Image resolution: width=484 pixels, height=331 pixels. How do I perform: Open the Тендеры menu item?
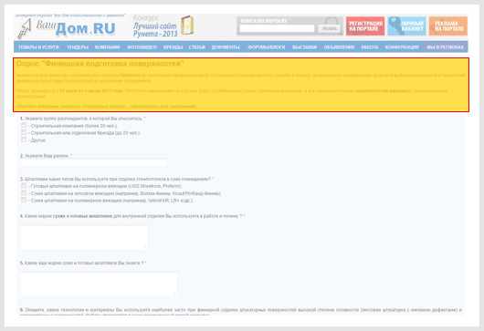click(x=78, y=47)
